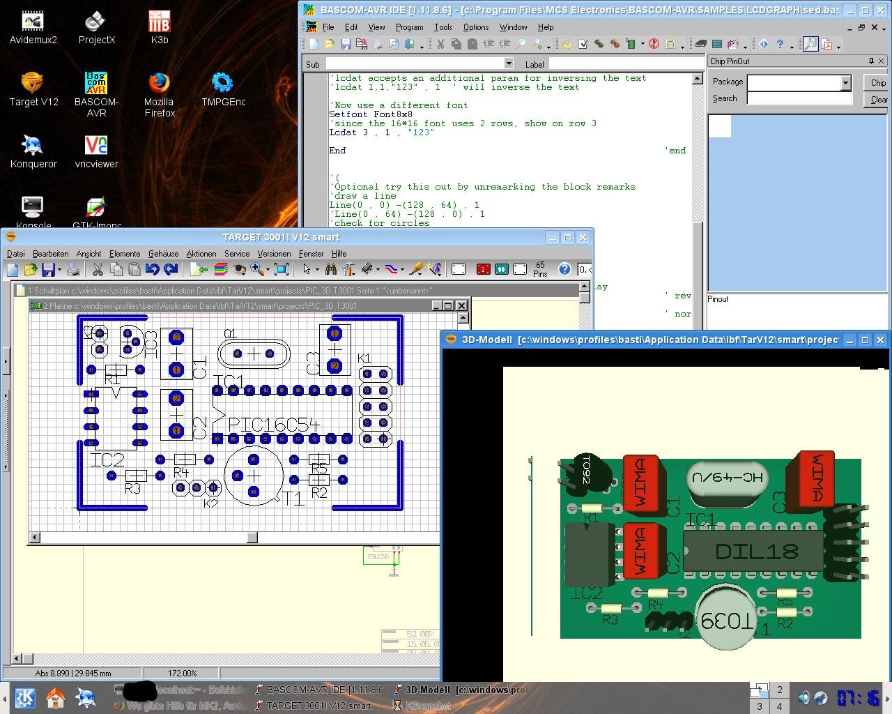Image resolution: width=892 pixels, height=714 pixels.
Task: Click the syntax check icon in BASCOM-AVR toolbar
Action: pos(583,44)
